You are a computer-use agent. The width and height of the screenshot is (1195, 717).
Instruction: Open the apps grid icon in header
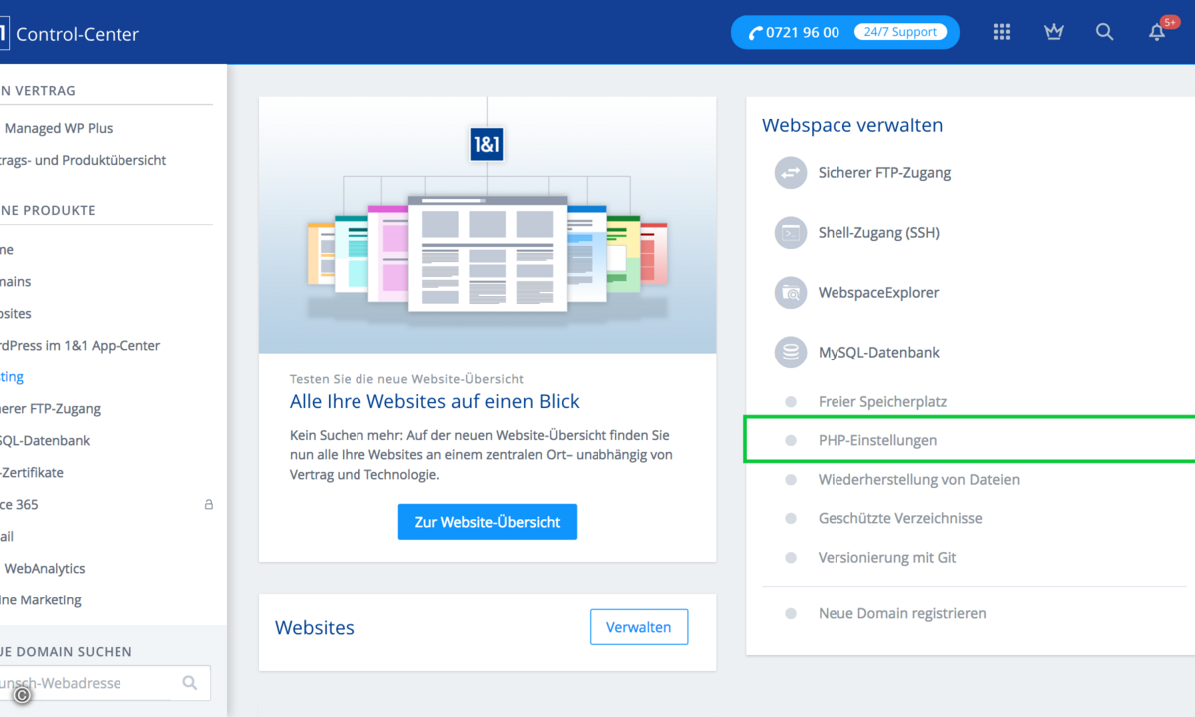pyautogui.click(x=1002, y=32)
